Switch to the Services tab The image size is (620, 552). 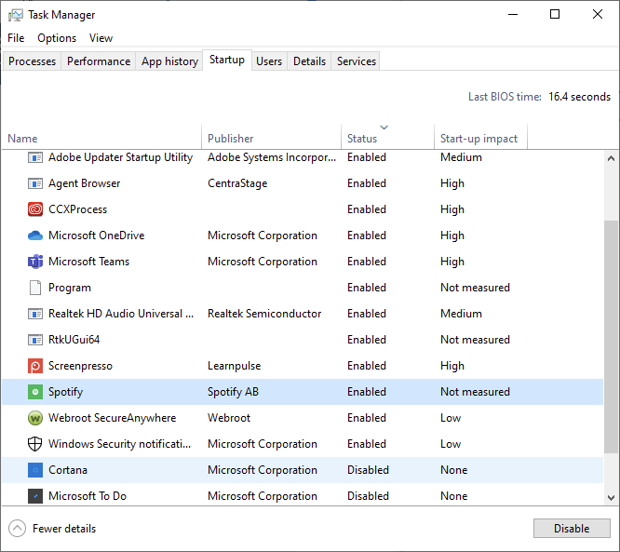[357, 61]
